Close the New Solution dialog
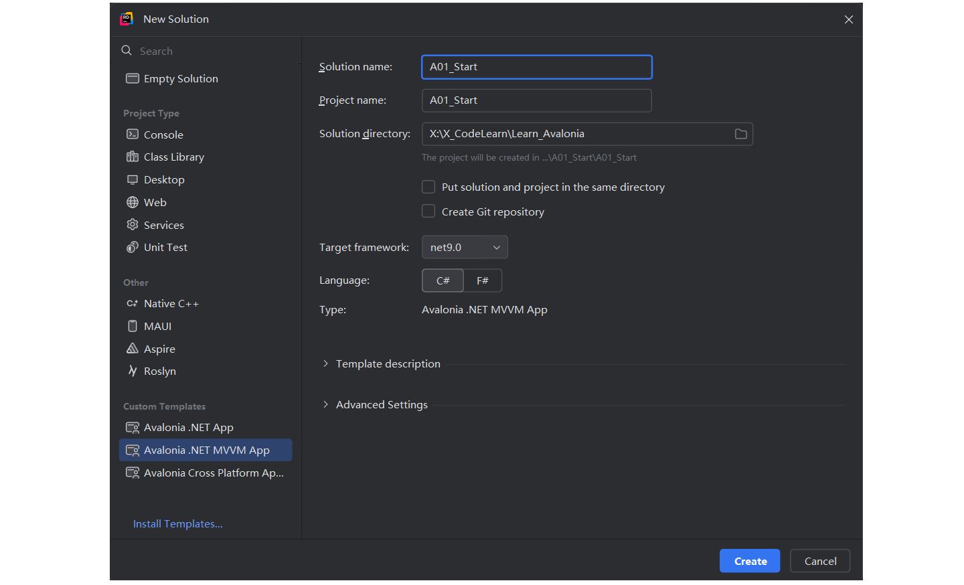 coord(849,19)
